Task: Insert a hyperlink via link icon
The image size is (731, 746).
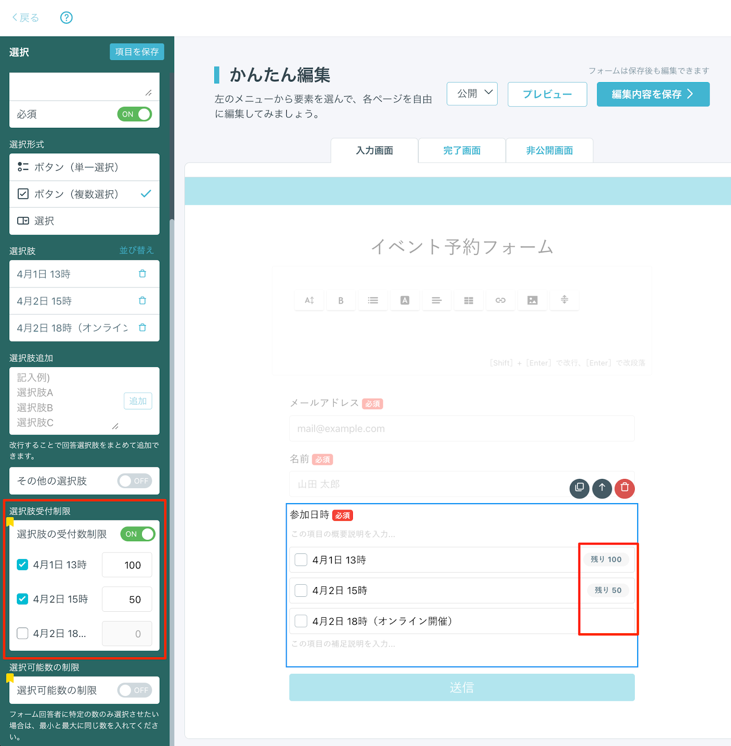Action: 500,300
